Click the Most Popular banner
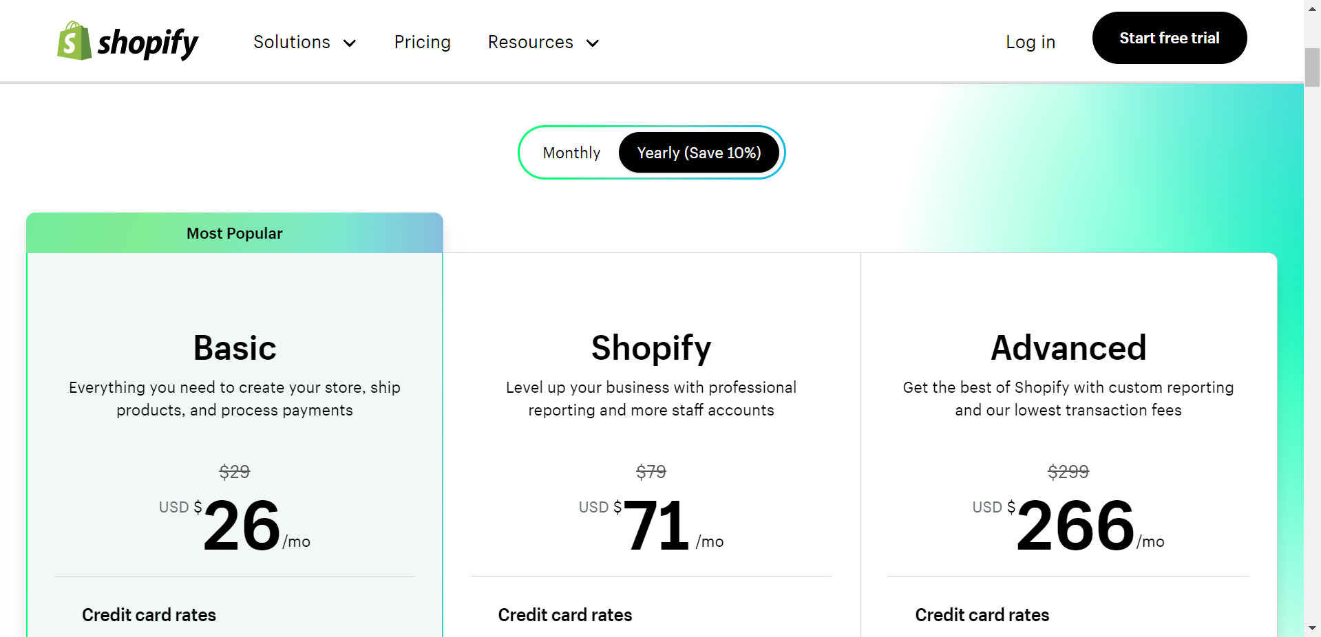This screenshot has height=637, width=1321. (235, 233)
